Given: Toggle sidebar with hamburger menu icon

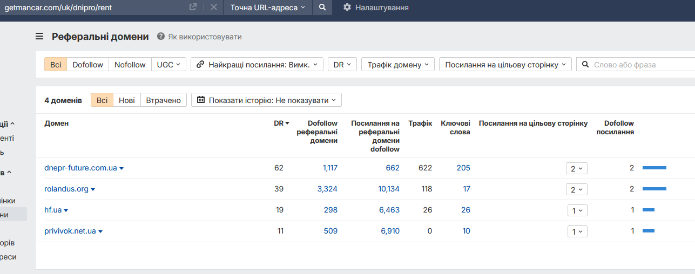Looking at the screenshot, I should click(x=39, y=37).
